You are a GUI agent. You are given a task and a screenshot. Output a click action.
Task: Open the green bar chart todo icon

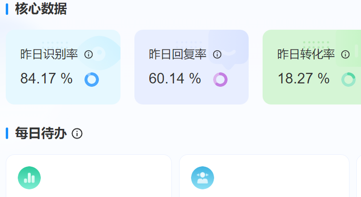pyautogui.click(x=29, y=178)
